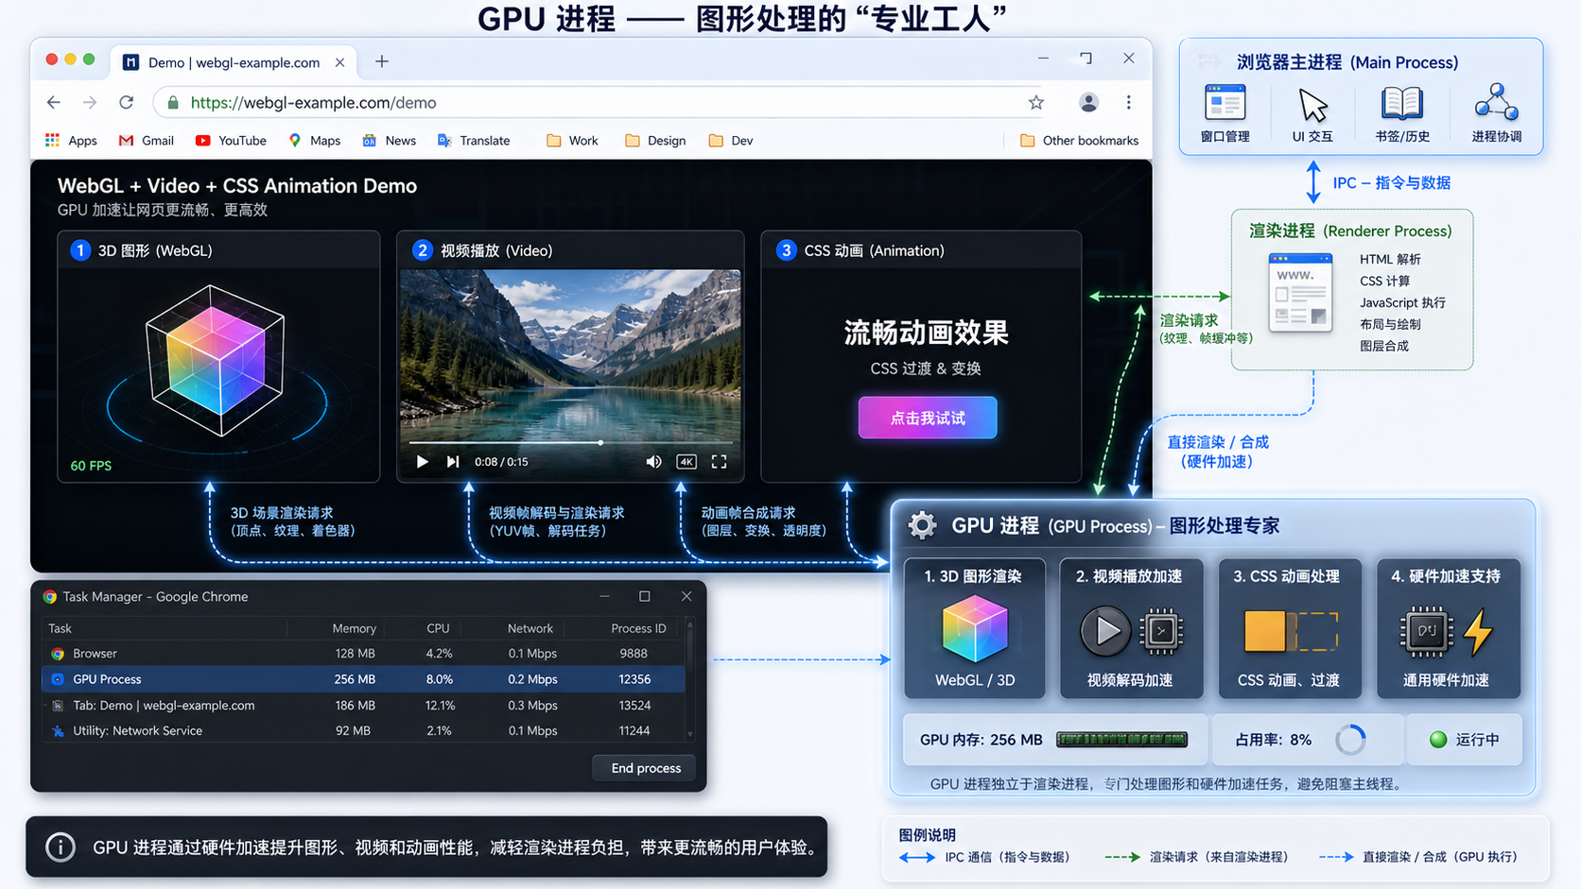Click the renderer process www page icon
Image resolution: width=1581 pixels, height=889 pixels.
tap(1300, 292)
